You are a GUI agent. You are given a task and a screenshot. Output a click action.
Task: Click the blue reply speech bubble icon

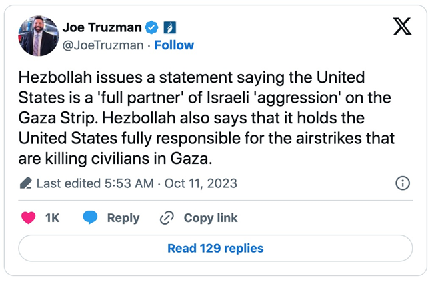pyautogui.click(x=91, y=218)
